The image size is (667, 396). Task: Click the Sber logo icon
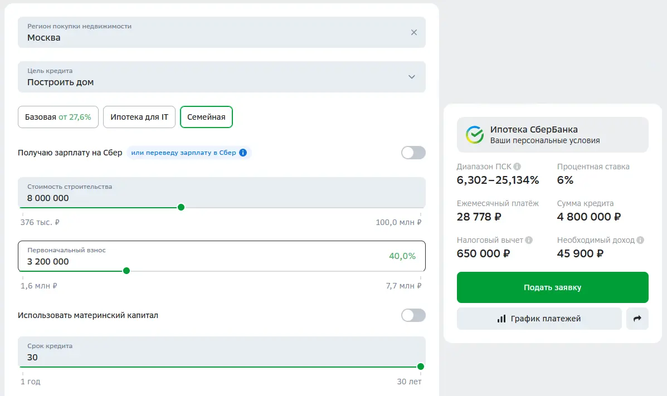pyautogui.click(x=475, y=135)
